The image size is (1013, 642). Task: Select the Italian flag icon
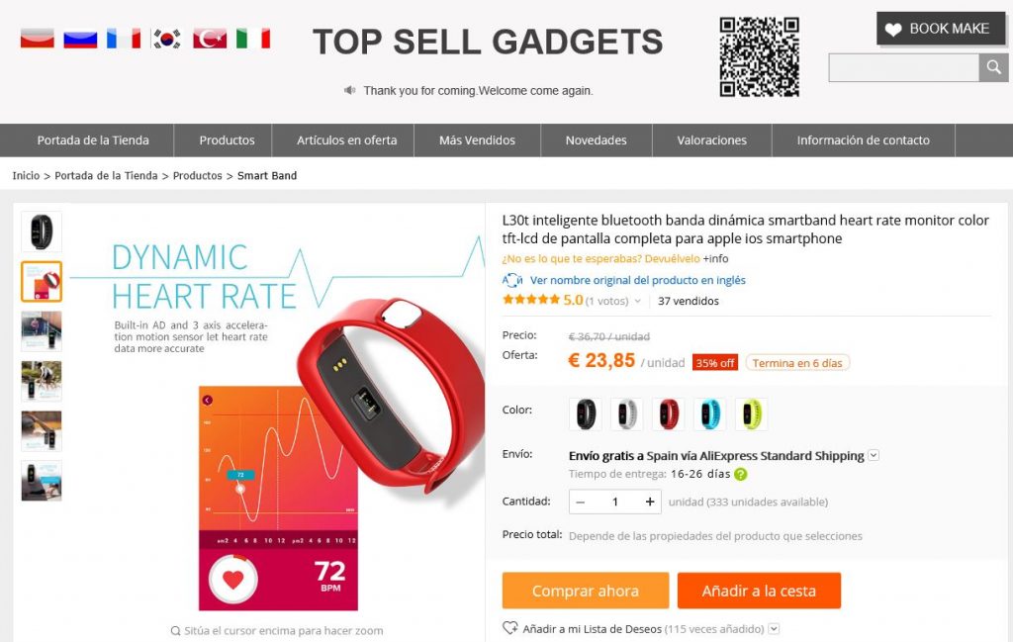pyautogui.click(x=252, y=39)
